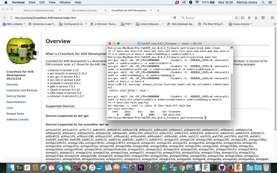Open Mission Control from the Dock
Screen dimensions: 277x173
(x=19, y=167)
